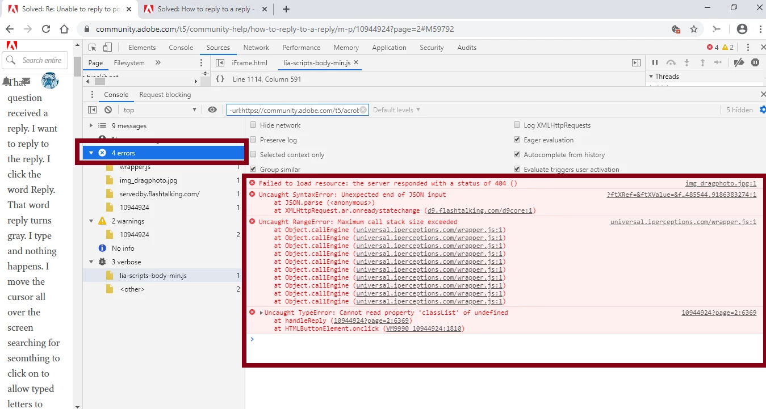Uncheck the Group similar option
The height and width of the screenshot is (409, 766).
point(253,170)
